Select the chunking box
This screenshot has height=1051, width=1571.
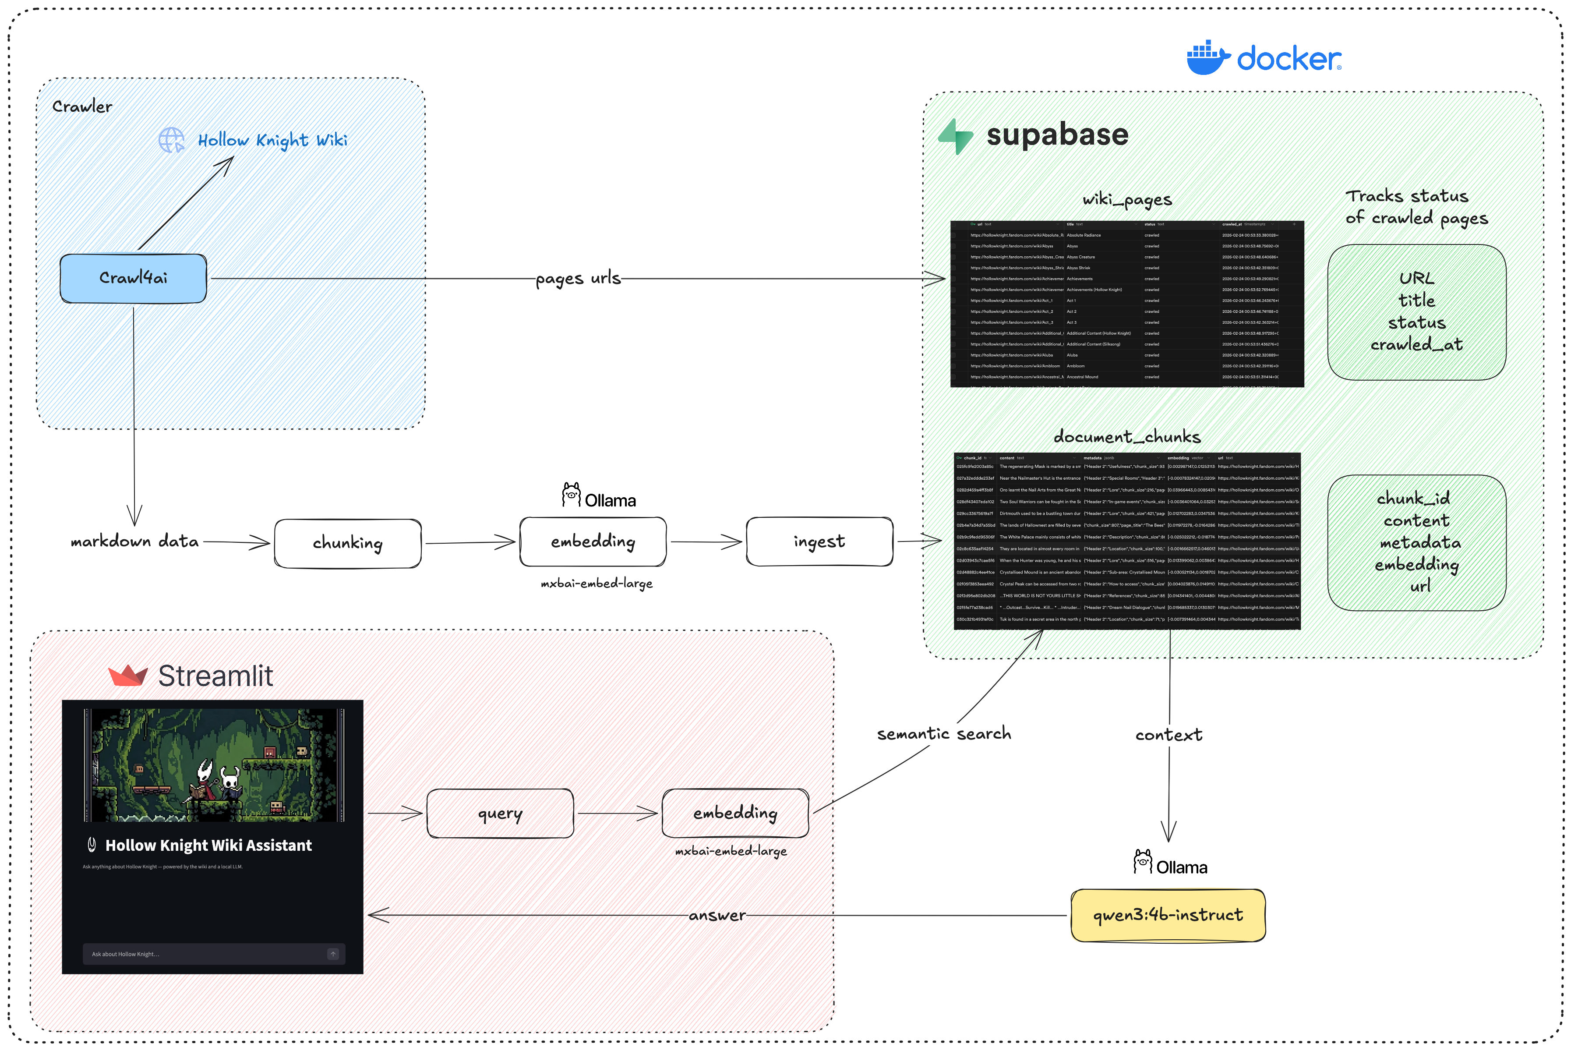pos(348,544)
